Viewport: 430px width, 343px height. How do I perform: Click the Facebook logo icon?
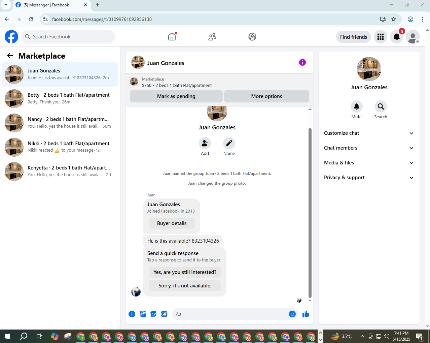[11, 37]
